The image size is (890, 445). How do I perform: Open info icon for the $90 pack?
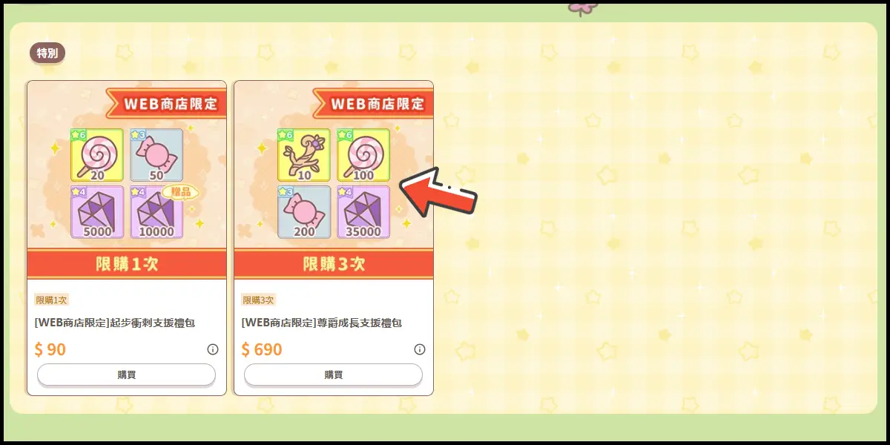pos(213,349)
